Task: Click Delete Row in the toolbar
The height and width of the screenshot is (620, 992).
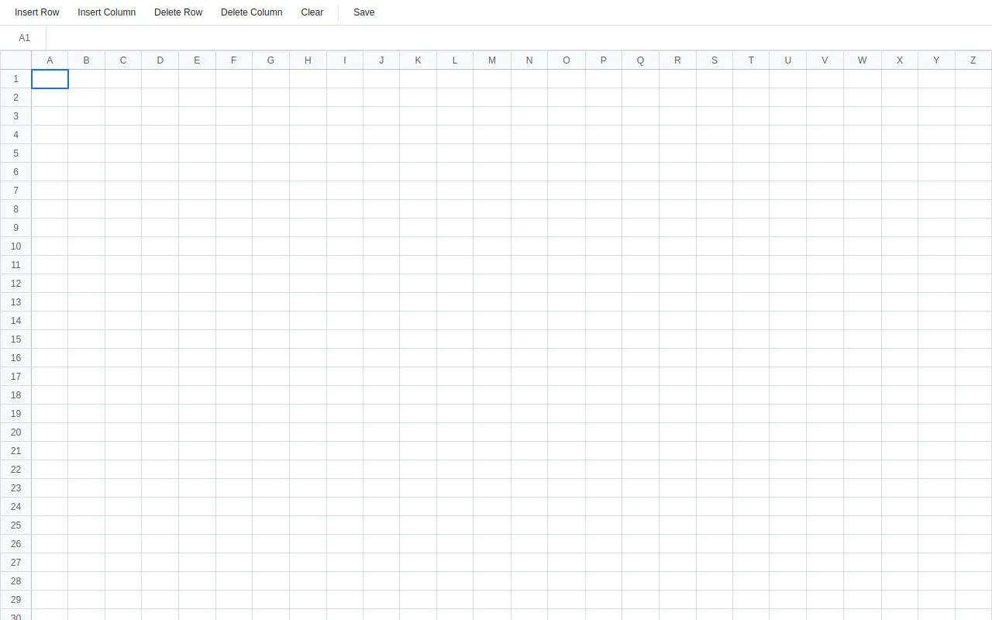Action: pyautogui.click(x=178, y=12)
